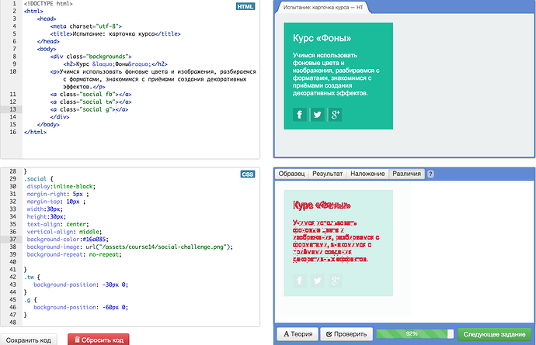Click the background-image url CSS line
This screenshot has width=536, height=345.
[x=130, y=247]
